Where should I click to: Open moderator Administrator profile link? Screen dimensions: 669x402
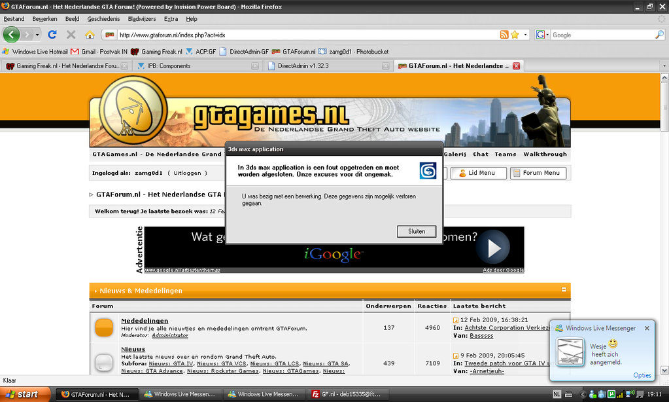pyautogui.click(x=170, y=335)
